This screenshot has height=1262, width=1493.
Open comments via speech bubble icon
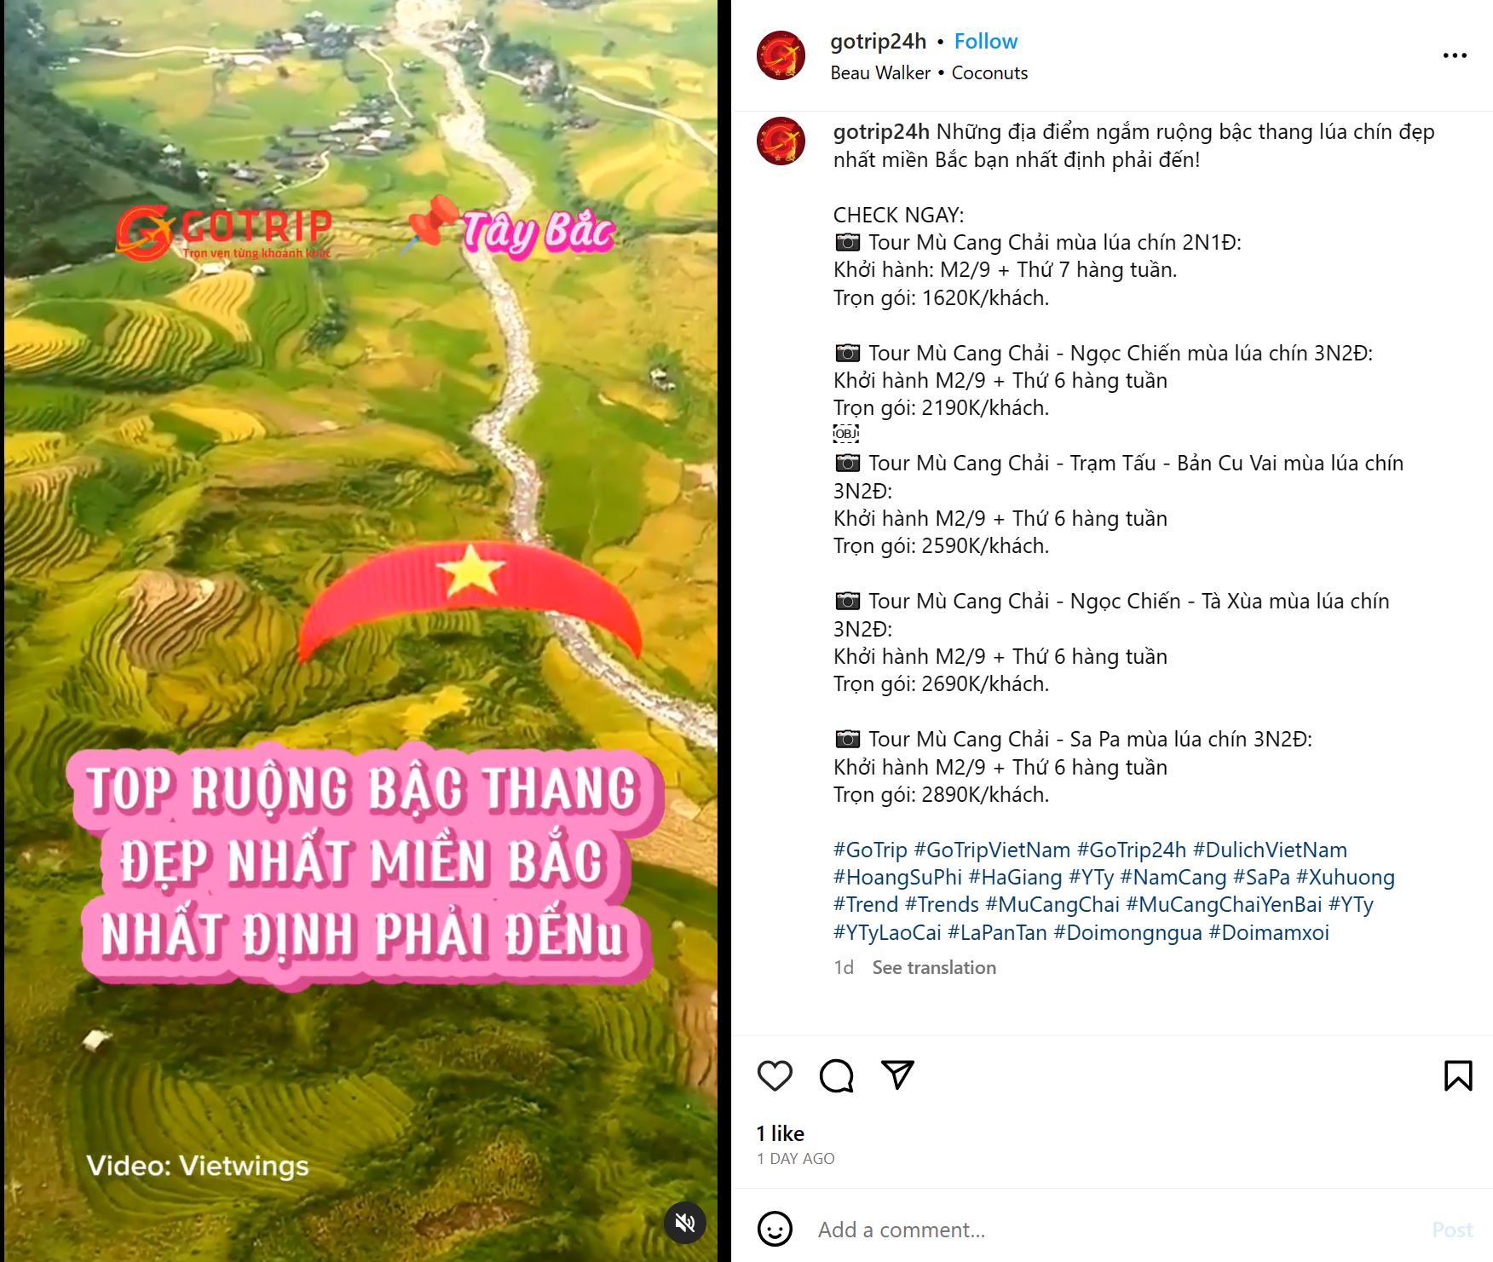(x=836, y=1075)
